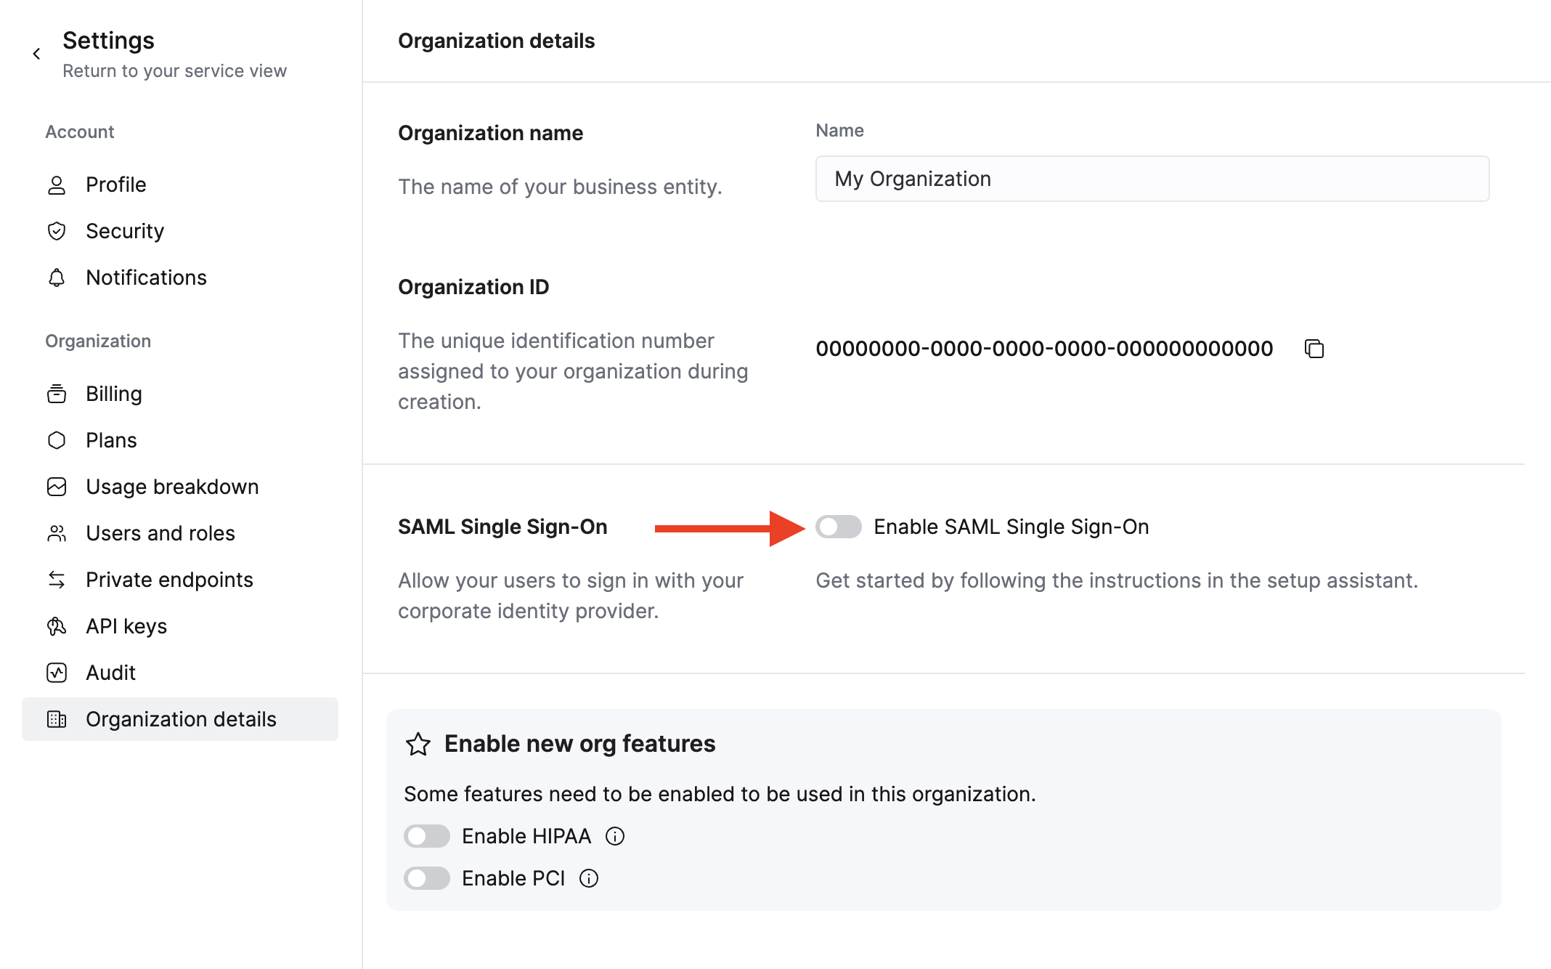Copy the Organization ID using the copy icon

click(1315, 349)
